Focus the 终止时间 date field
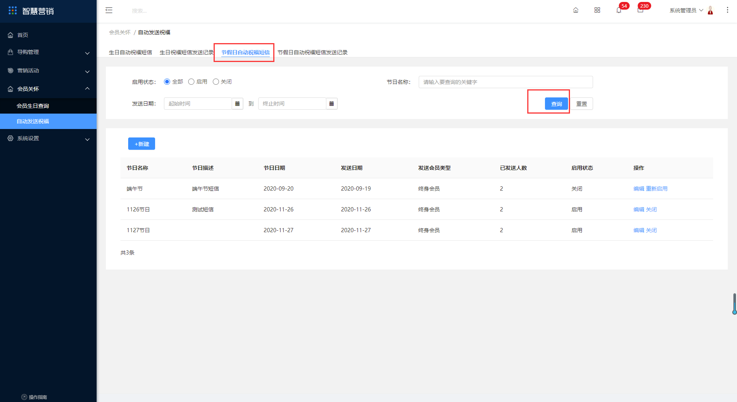Image resolution: width=737 pixels, height=402 pixels. (x=292, y=104)
